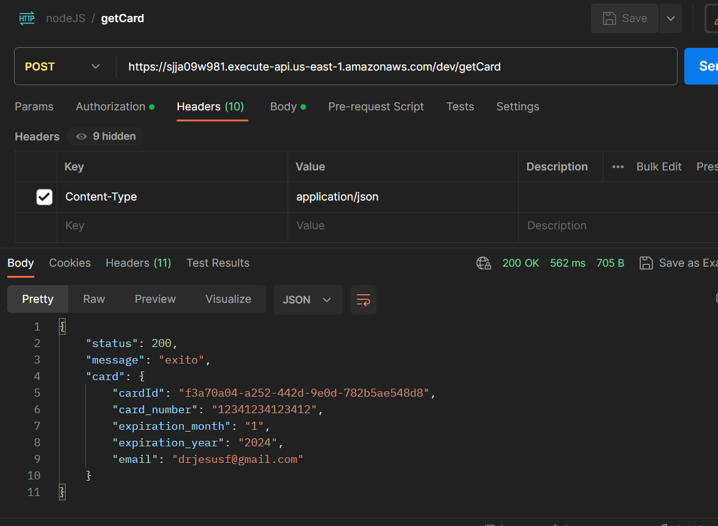Open Bulk Edit for headers
The image size is (718, 526).
[x=659, y=166]
